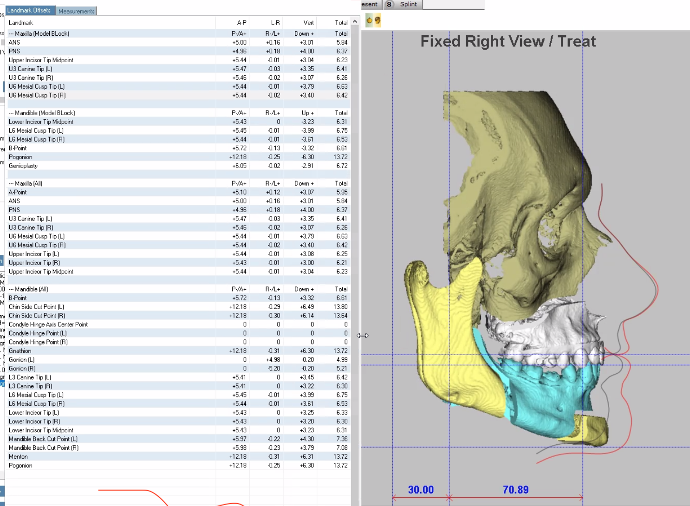
Task: Select the Condyle Hinge Point (R) row
Action: 178,342
